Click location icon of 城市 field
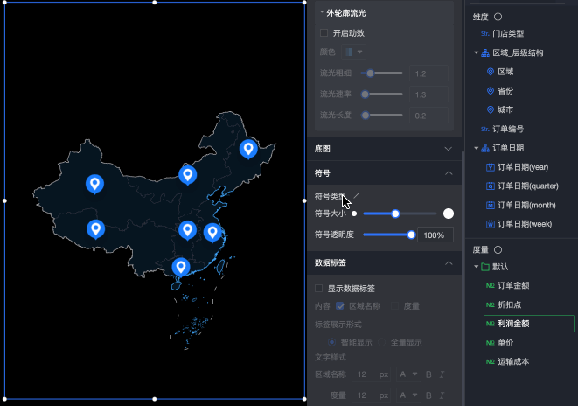Screen dimensions: 578x406 491,109
